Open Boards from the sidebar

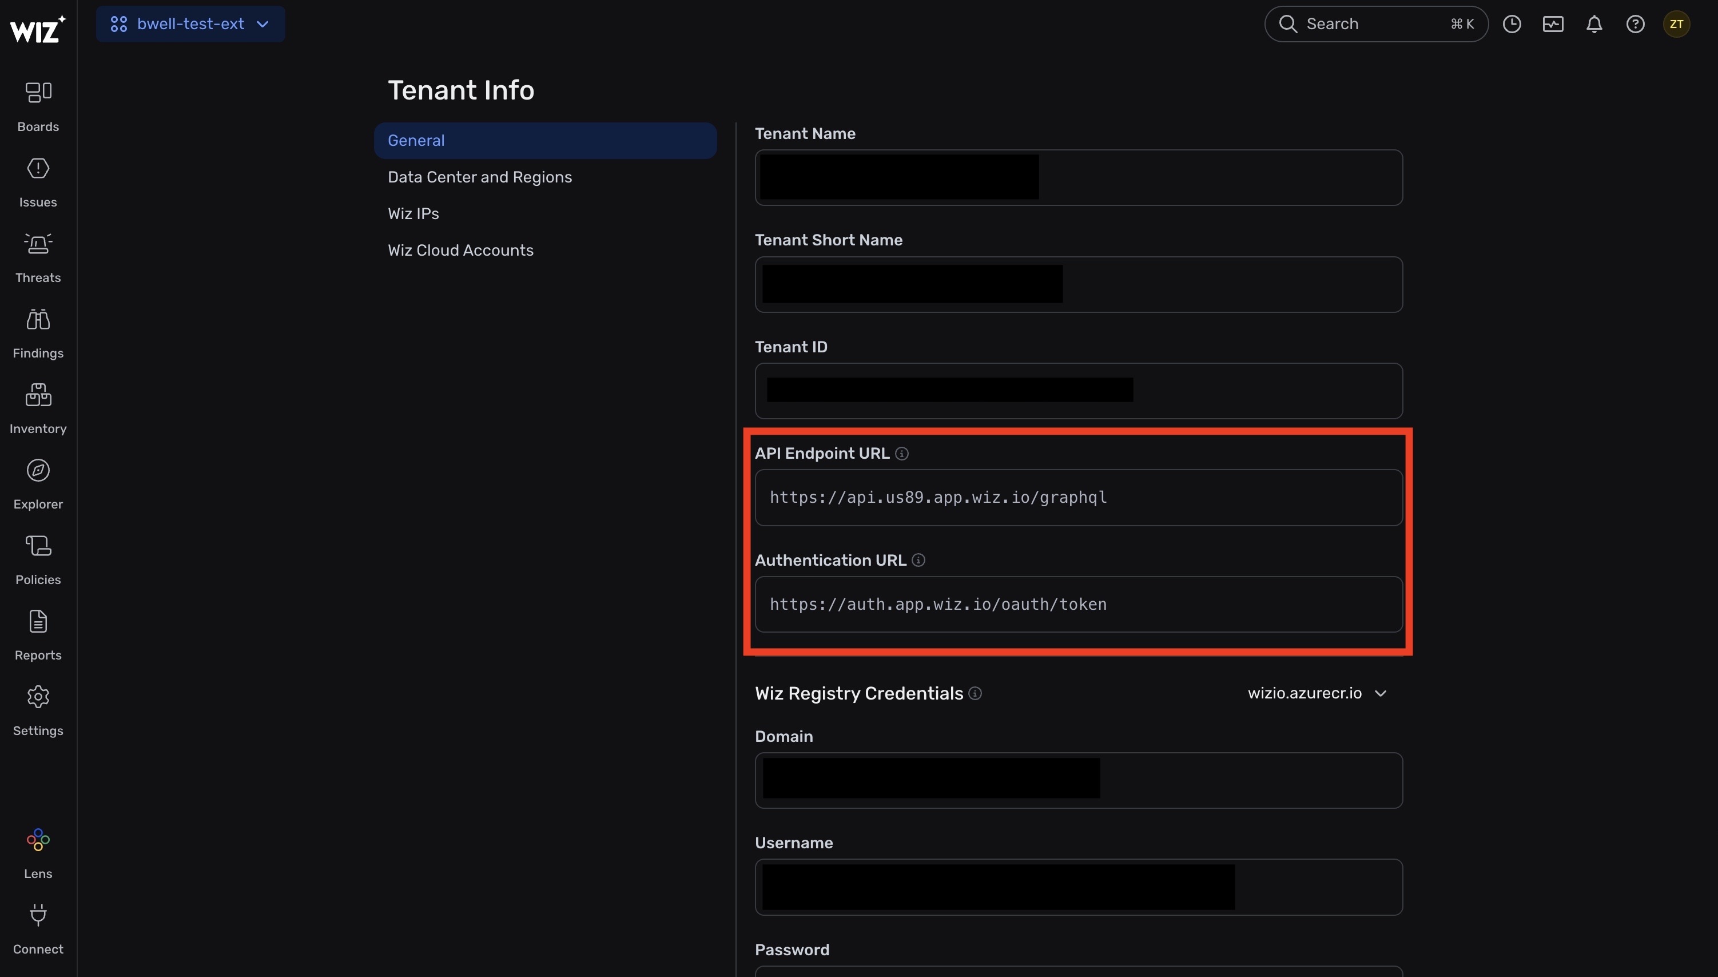pos(38,107)
